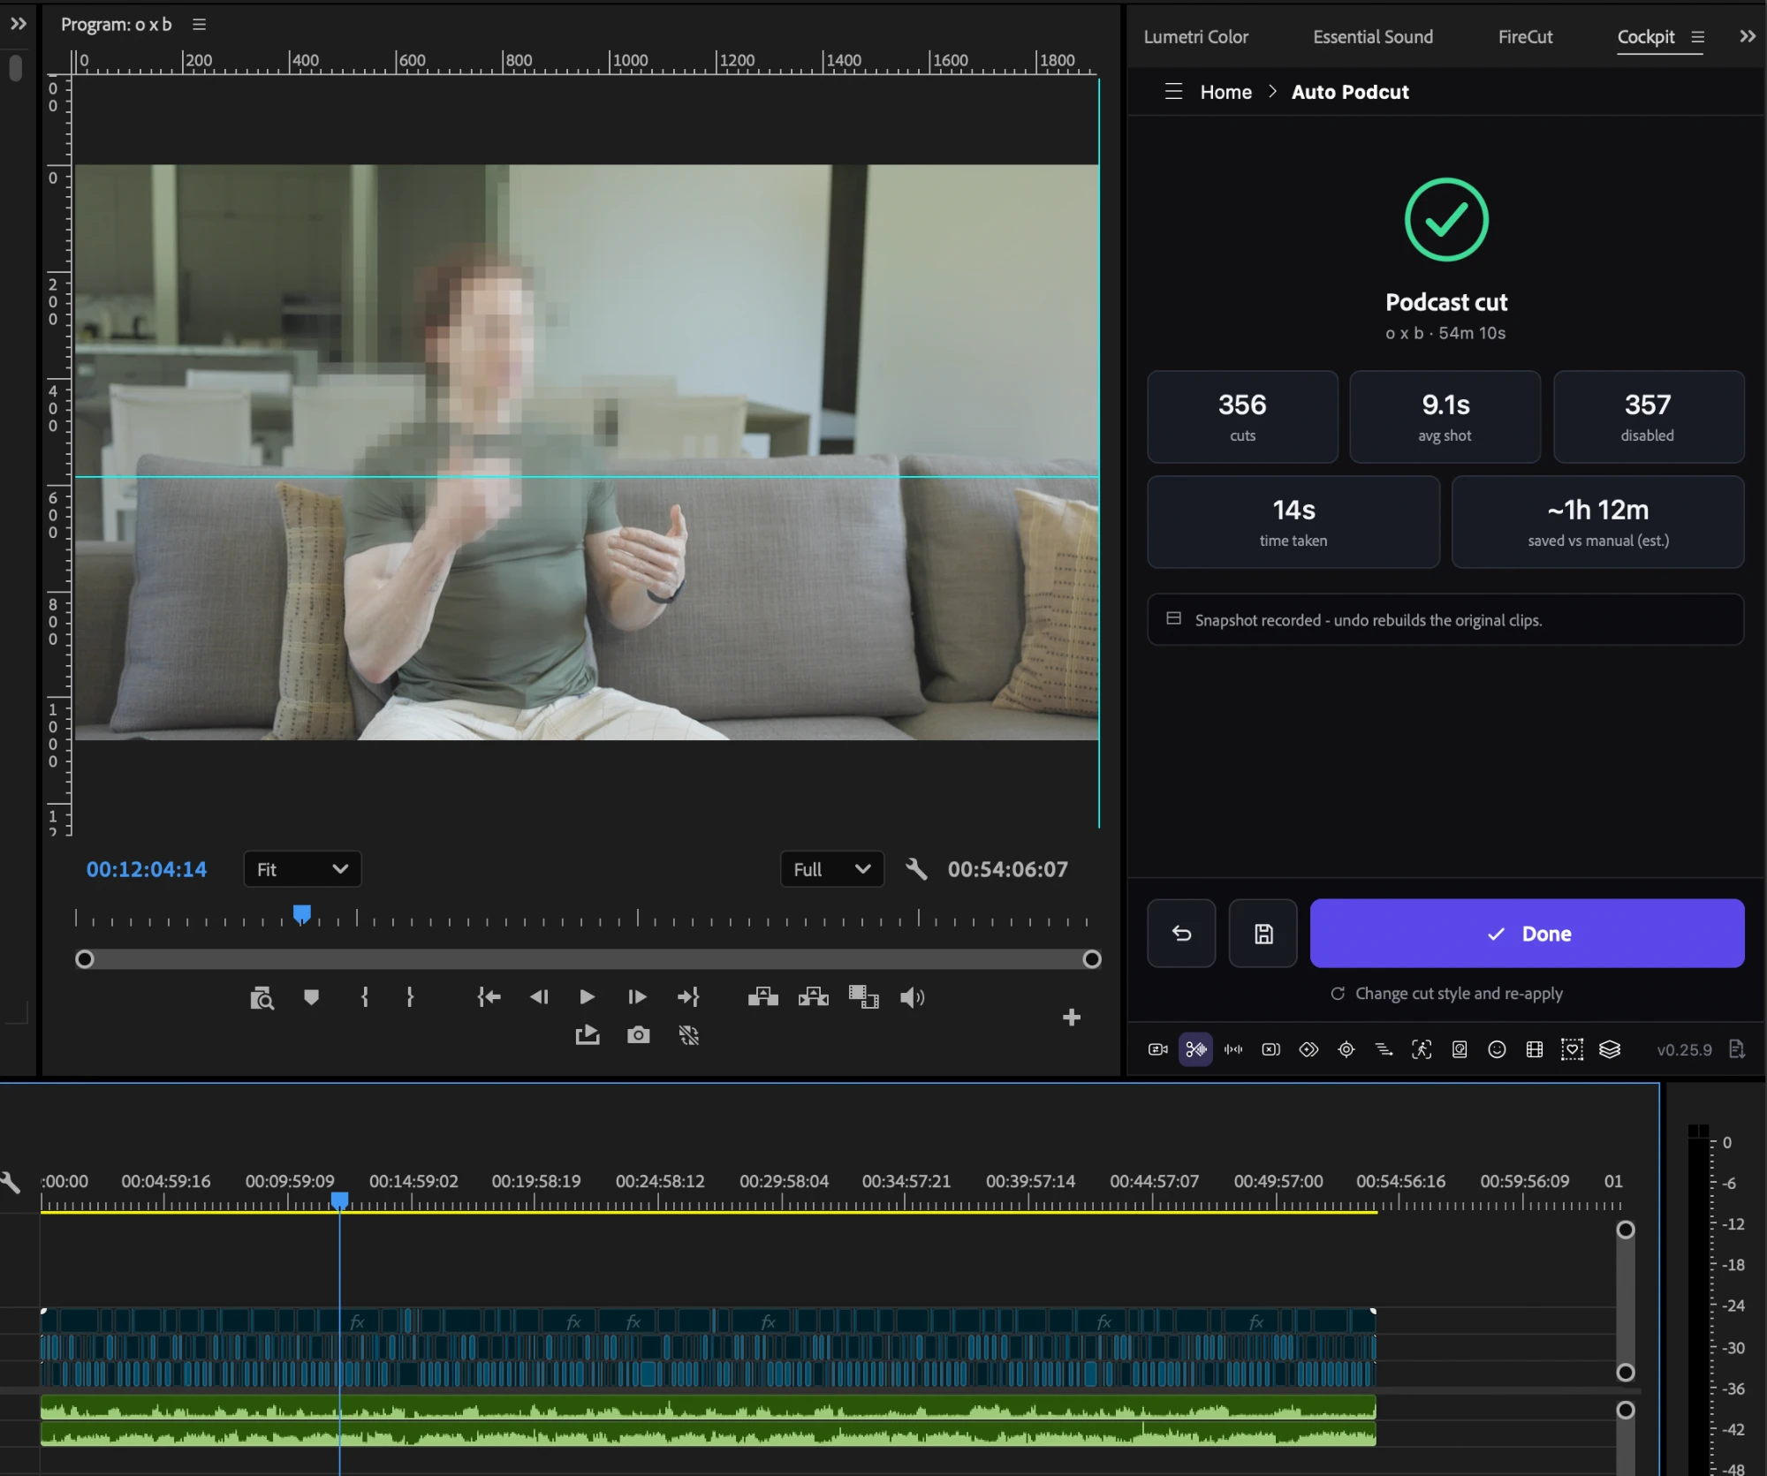
Task: Select the waveform silence tool icon
Action: (1233, 1049)
